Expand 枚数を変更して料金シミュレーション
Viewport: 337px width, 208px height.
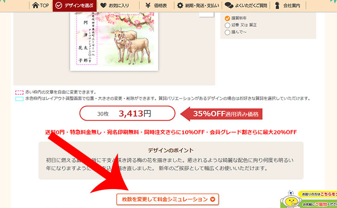pos(168,199)
